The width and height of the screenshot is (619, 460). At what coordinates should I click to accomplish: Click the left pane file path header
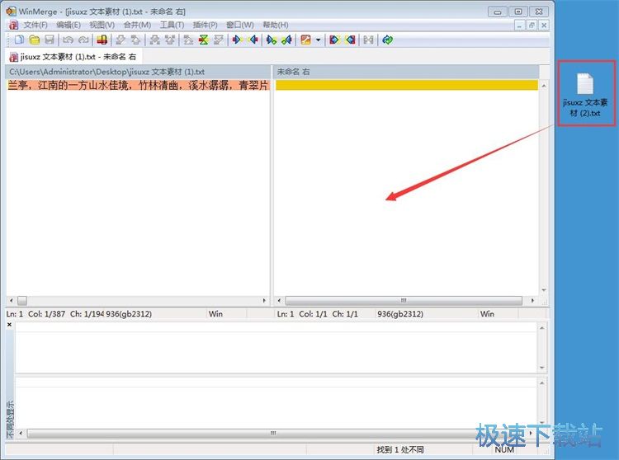point(138,72)
